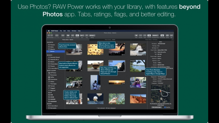Select the stone sphere sculpture thumbnail
The height and width of the screenshot is (123, 219).
pos(95,66)
